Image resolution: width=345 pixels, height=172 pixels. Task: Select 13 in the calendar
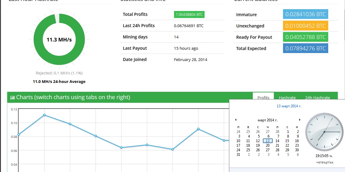coord(267,141)
